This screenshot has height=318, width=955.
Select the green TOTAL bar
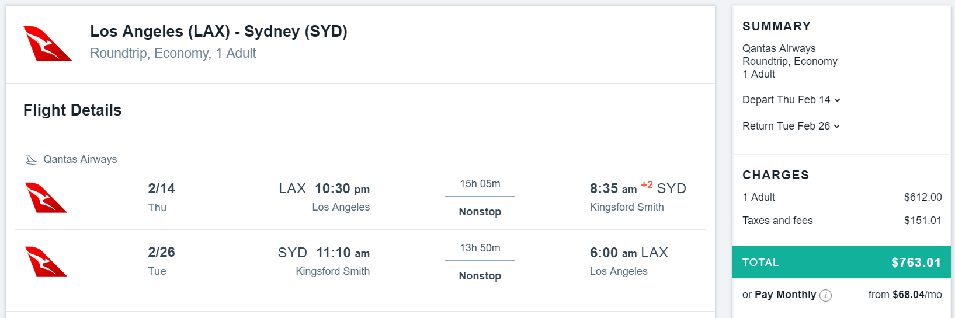(842, 262)
